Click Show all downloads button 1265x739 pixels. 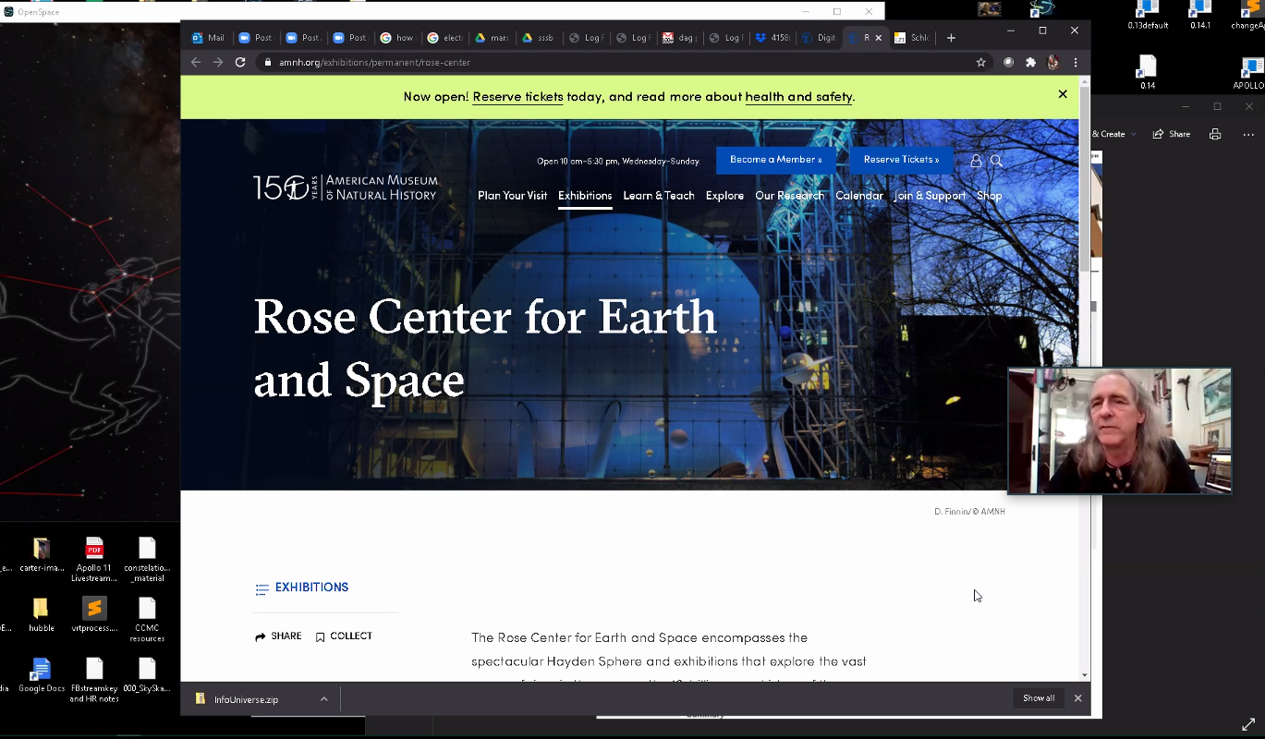[1039, 698]
